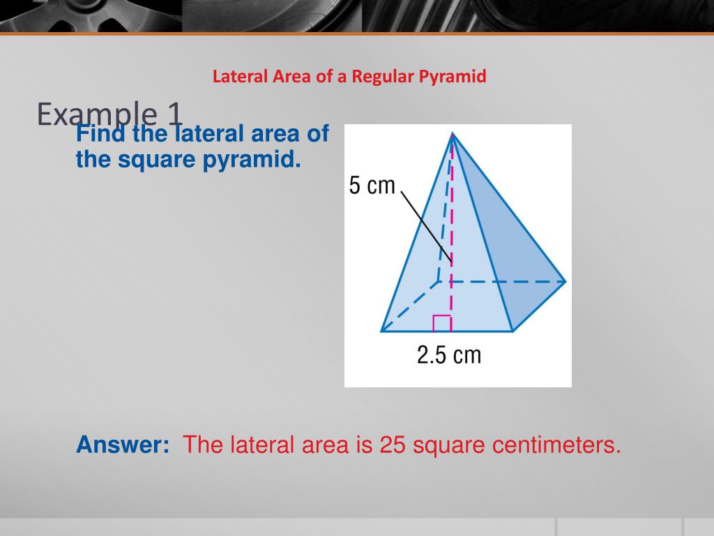Click 'Find the lateral area of' text line
This screenshot has height=536, width=714.
(202, 133)
